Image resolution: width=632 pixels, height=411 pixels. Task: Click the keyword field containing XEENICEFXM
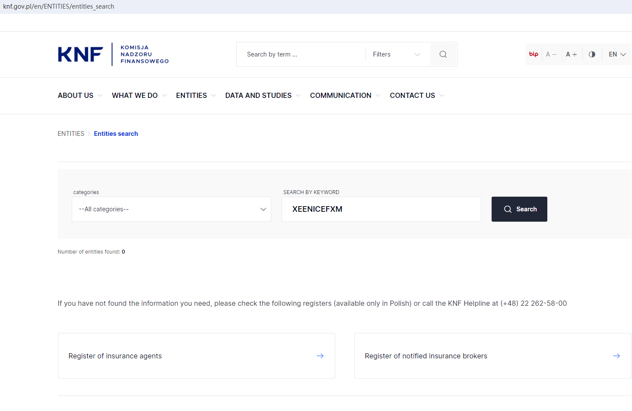click(381, 209)
